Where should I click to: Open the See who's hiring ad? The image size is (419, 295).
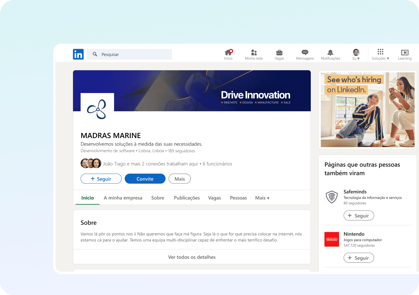point(367,110)
